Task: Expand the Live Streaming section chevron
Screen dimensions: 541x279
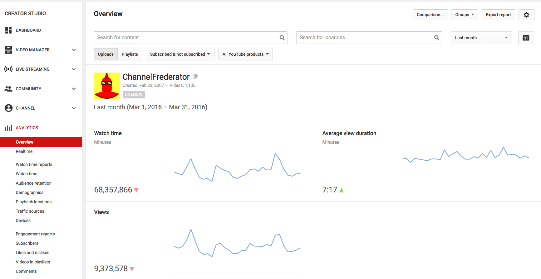Action: coord(74,69)
